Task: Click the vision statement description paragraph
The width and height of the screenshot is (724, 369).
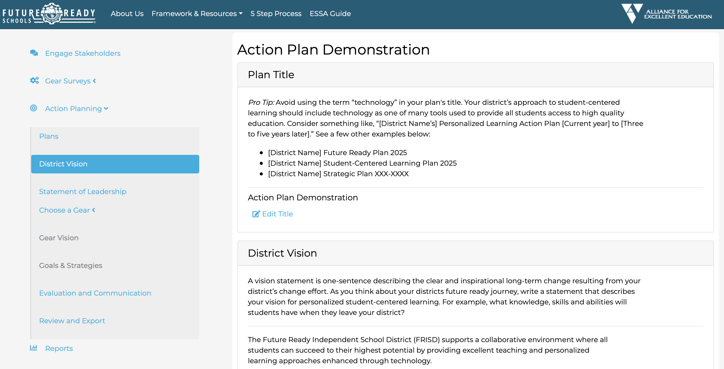Action: pyautogui.click(x=444, y=297)
